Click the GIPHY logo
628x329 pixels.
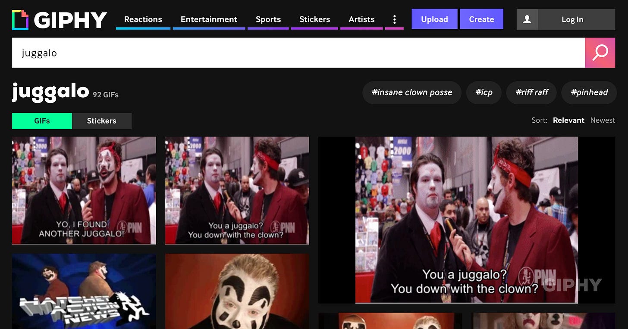[60, 20]
